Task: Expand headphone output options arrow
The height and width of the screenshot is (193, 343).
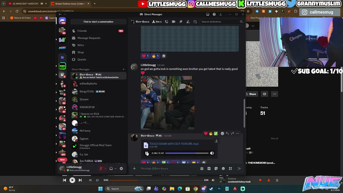Action: pos(115,169)
